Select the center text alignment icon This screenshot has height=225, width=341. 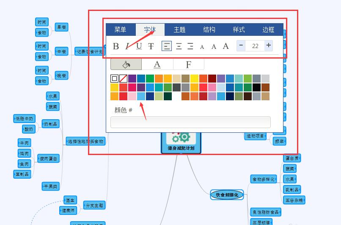[179, 46]
